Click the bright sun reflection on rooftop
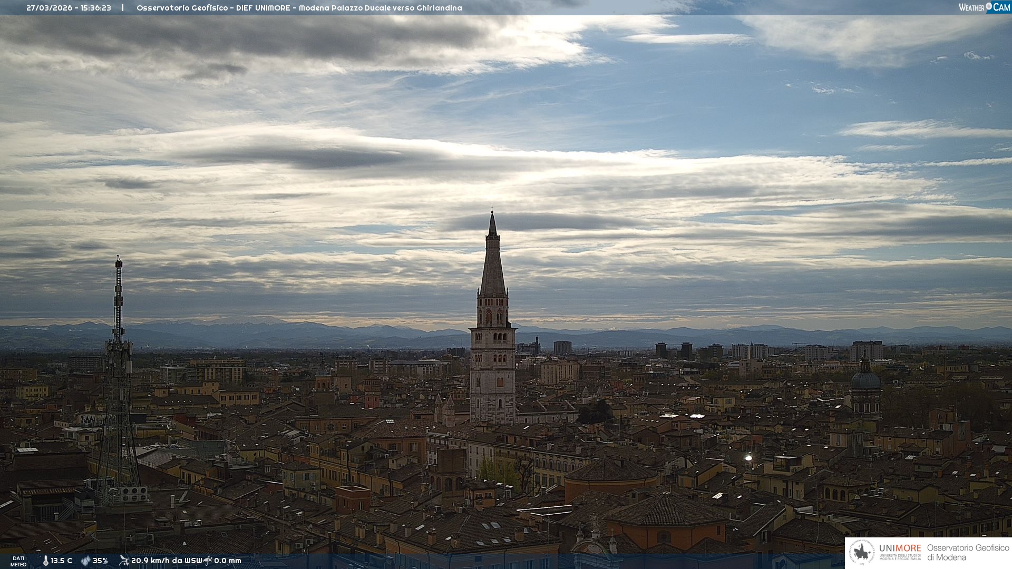The image size is (1012, 569). pos(748,458)
